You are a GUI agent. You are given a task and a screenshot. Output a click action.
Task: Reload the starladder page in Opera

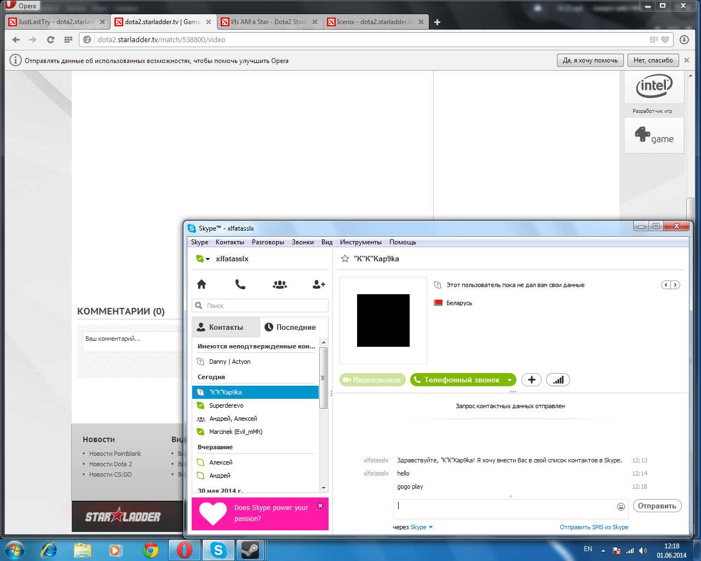50,39
